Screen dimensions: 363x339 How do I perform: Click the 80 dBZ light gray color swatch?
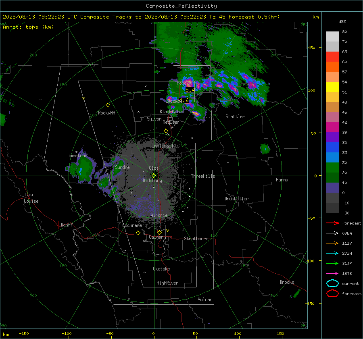coord(332,36)
